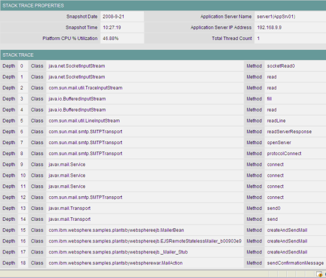This screenshot has width=326, height=278.
Task: Select the Snapshot Date value 2008-9-21
Action: (x=113, y=17)
